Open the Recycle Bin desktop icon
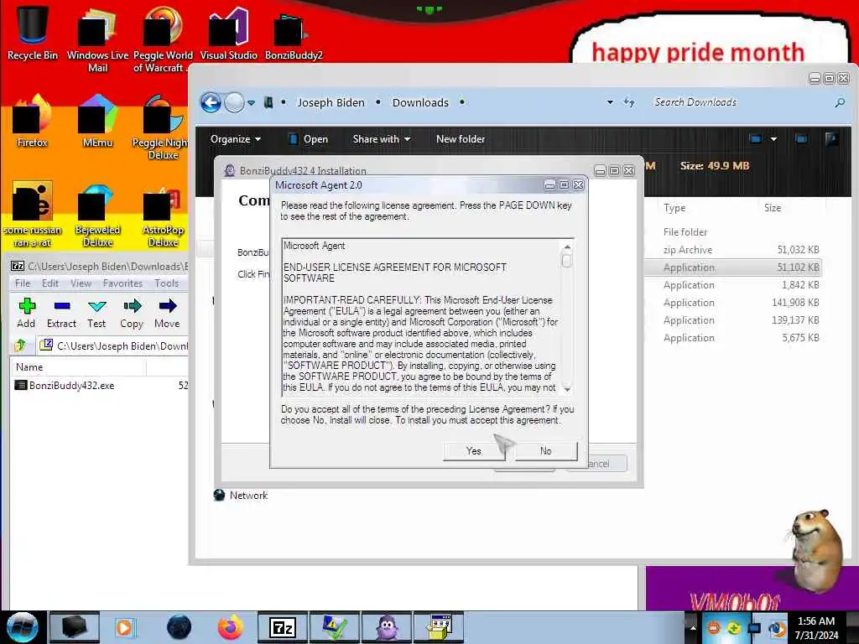859x644 pixels. pos(33,33)
